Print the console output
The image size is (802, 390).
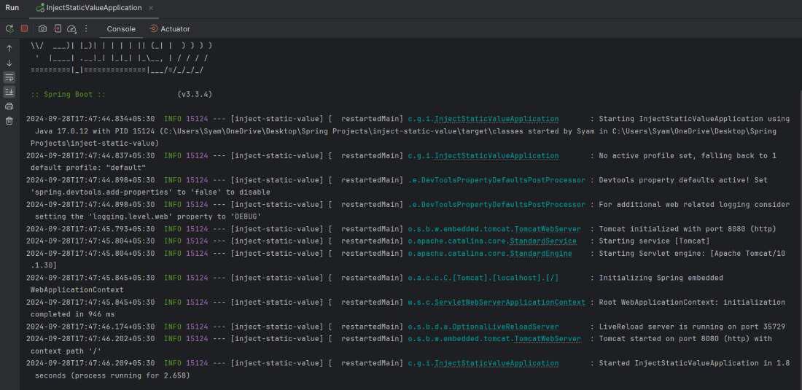[9, 106]
